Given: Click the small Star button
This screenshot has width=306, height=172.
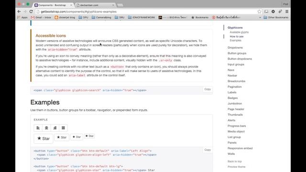Looking at the screenshot, I should tap(76, 137).
